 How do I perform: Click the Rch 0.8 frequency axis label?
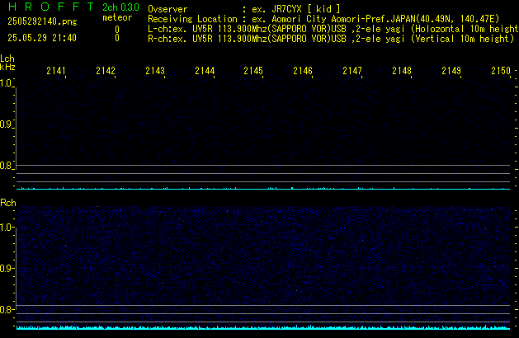pyautogui.click(x=6, y=309)
